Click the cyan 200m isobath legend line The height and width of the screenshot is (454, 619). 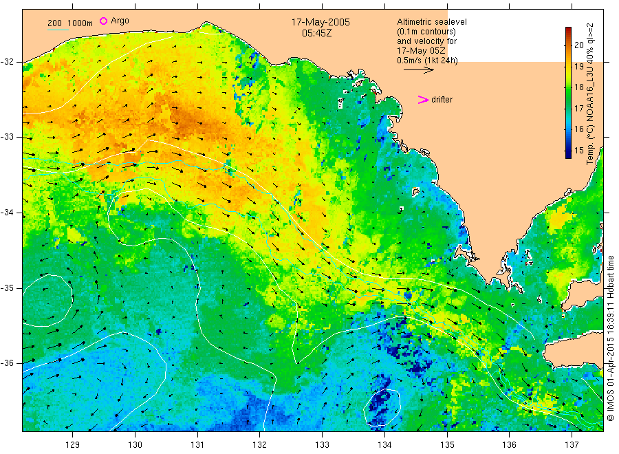tap(58, 30)
